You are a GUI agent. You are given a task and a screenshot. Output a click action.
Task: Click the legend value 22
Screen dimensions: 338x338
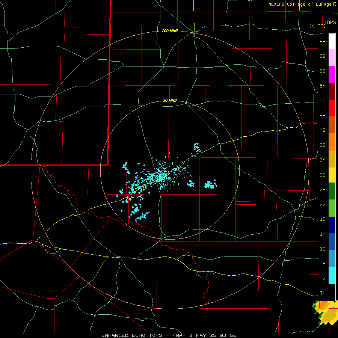(323, 204)
